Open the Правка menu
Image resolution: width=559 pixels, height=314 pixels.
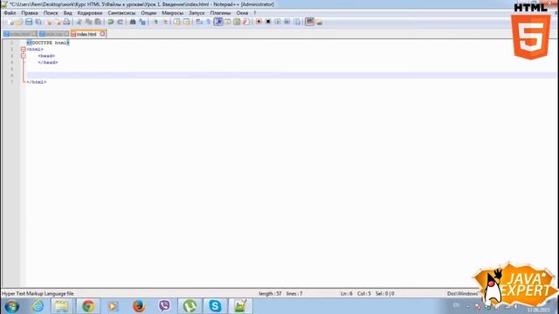click(30, 13)
